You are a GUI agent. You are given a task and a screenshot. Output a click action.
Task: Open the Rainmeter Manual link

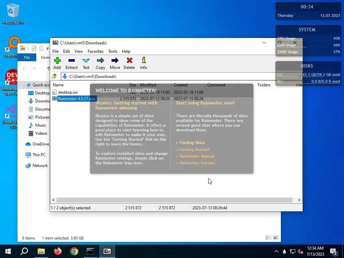(x=197, y=156)
